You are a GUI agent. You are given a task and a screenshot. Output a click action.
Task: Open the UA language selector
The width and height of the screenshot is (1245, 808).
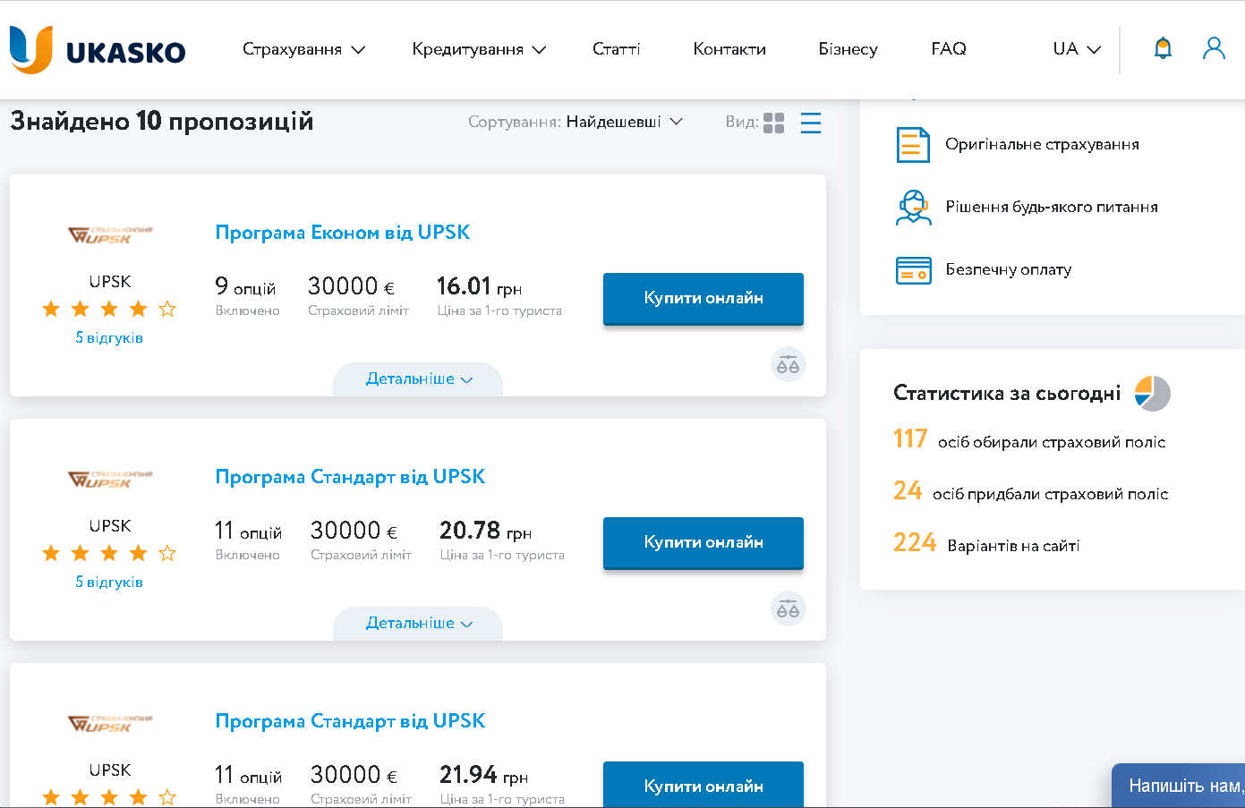pyautogui.click(x=1077, y=49)
